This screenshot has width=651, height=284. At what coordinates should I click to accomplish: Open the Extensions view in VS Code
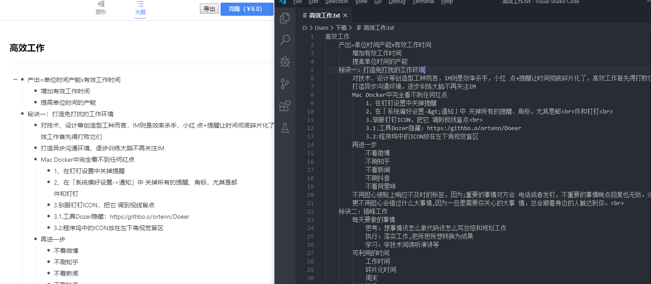click(285, 106)
